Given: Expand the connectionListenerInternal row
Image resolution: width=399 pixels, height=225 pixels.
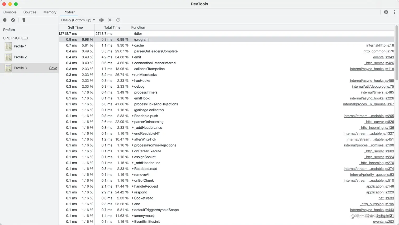Looking at the screenshot, I should coord(132,63).
